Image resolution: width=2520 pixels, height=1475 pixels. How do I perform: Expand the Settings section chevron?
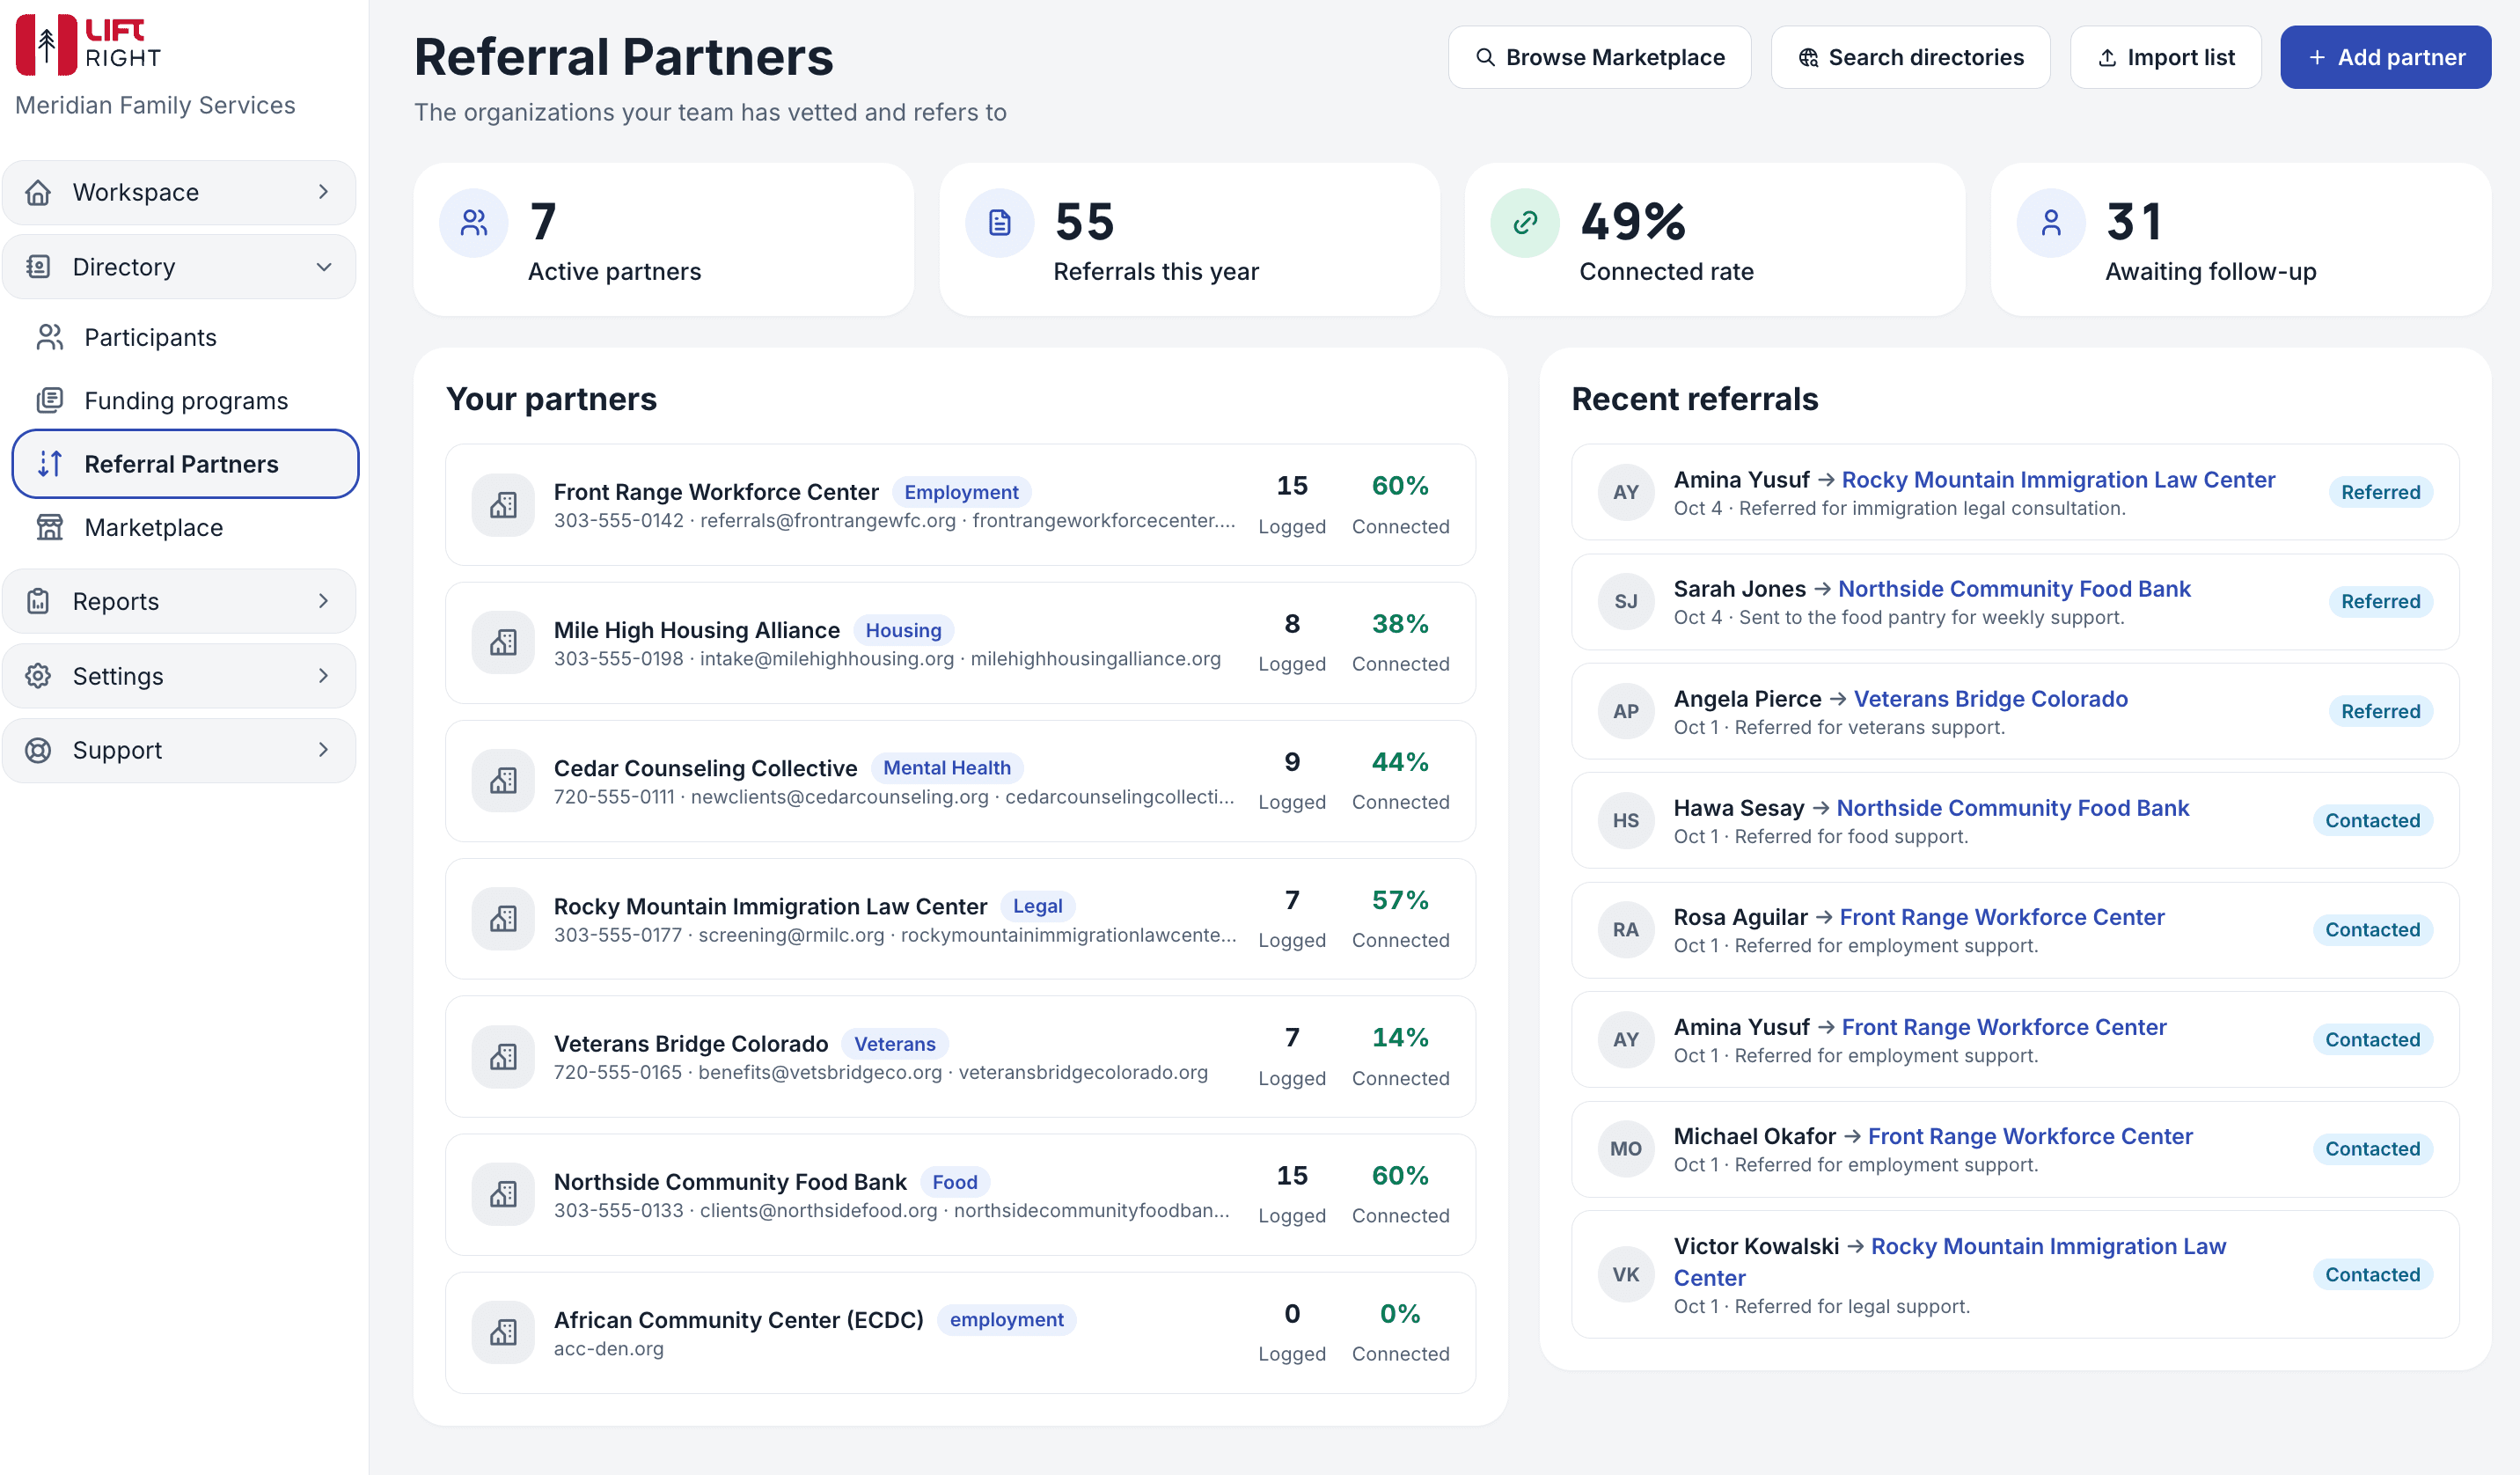[x=323, y=676]
